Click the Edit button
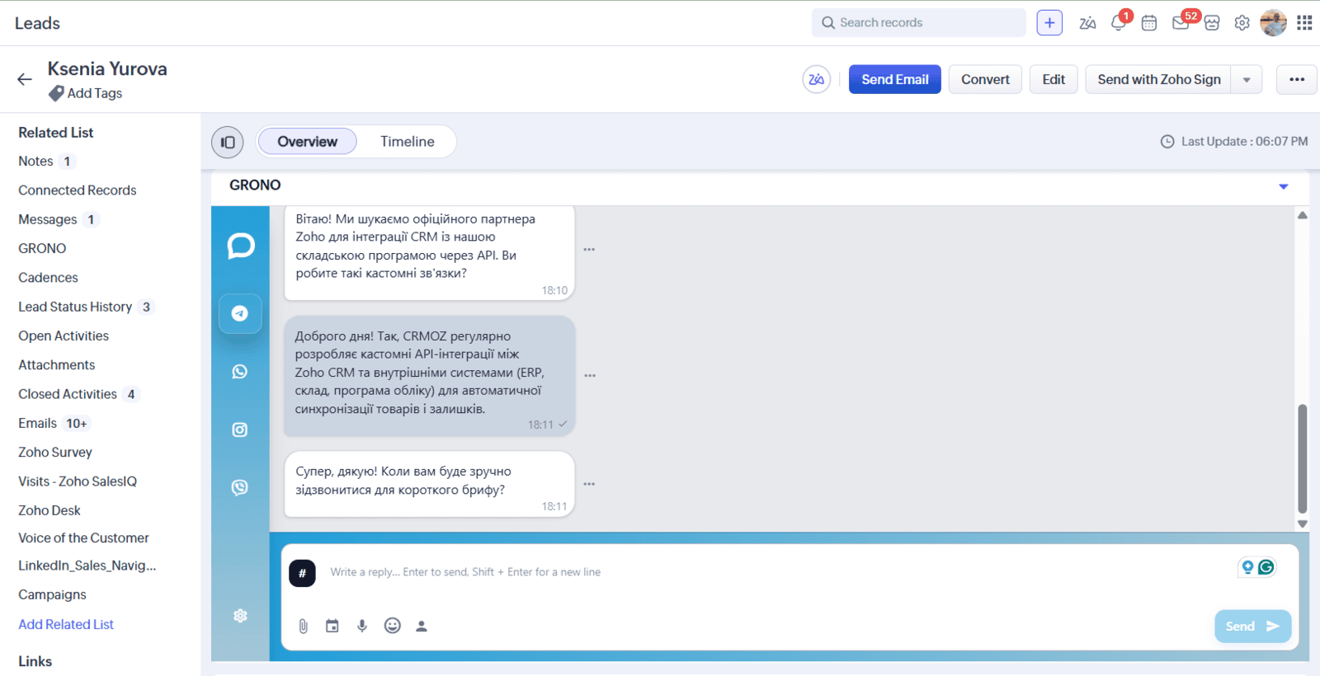Screen dimensions: 1320x676 pyautogui.click(x=1054, y=79)
